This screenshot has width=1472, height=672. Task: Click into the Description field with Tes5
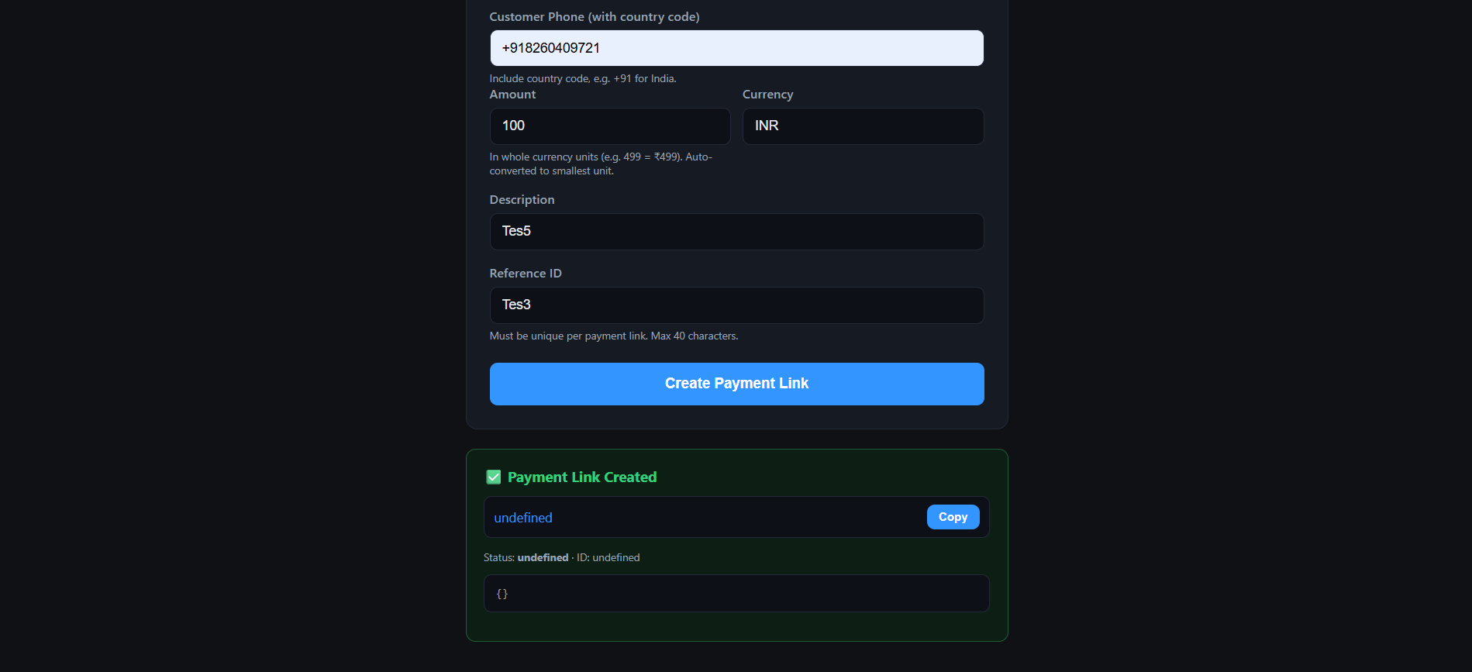(x=736, y=232)
